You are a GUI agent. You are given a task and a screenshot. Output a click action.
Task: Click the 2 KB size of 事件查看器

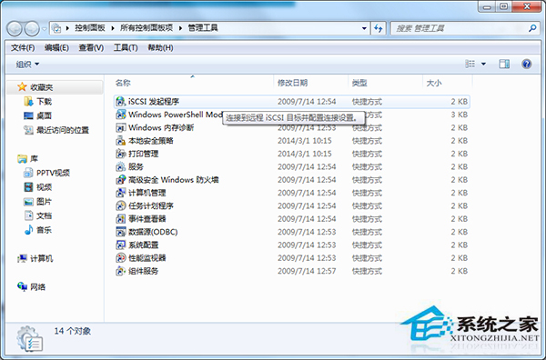[459, 219]
